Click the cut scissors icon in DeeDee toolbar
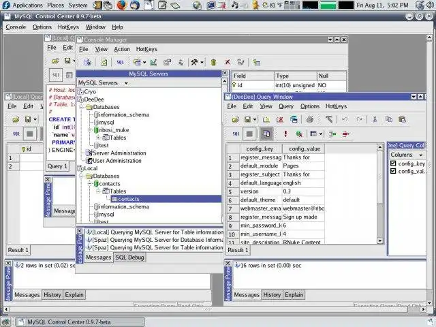 click(x=375, y=119)
